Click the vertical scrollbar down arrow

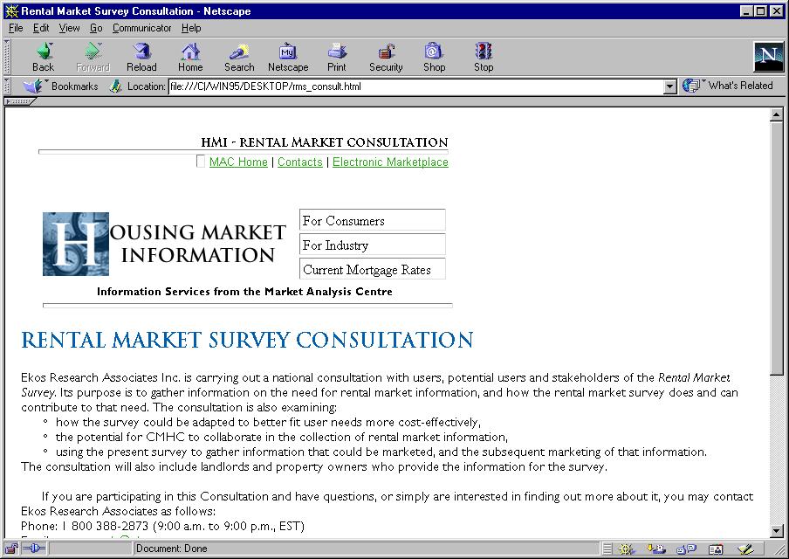click(x=777, y=530)
